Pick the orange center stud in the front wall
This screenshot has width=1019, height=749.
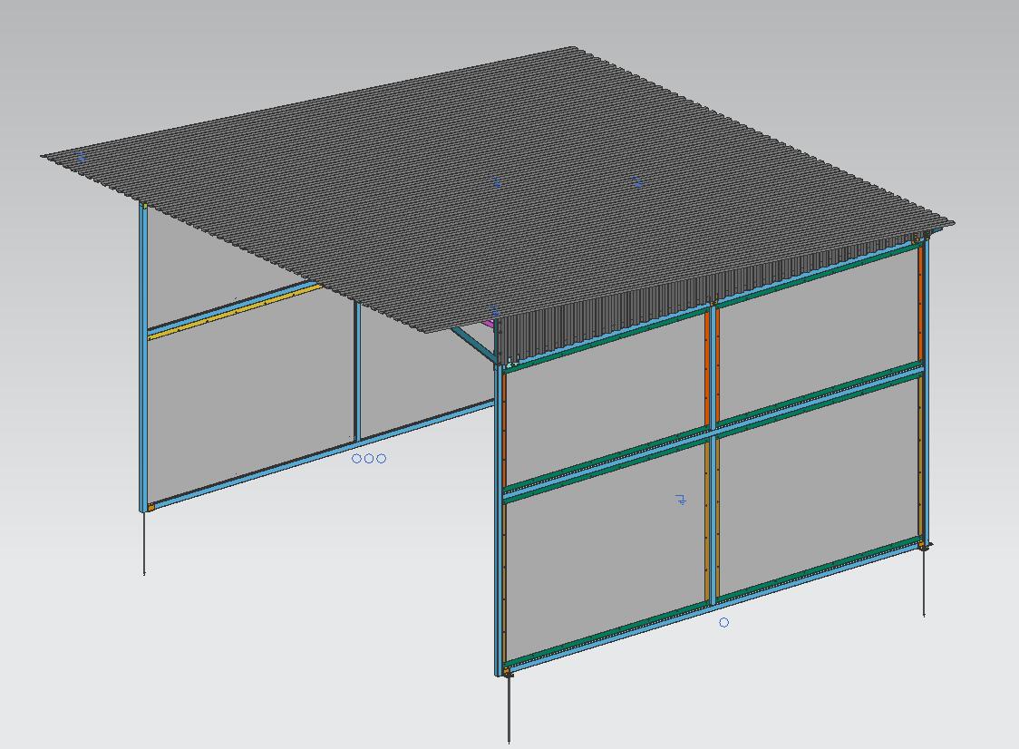tap(708, 369)
